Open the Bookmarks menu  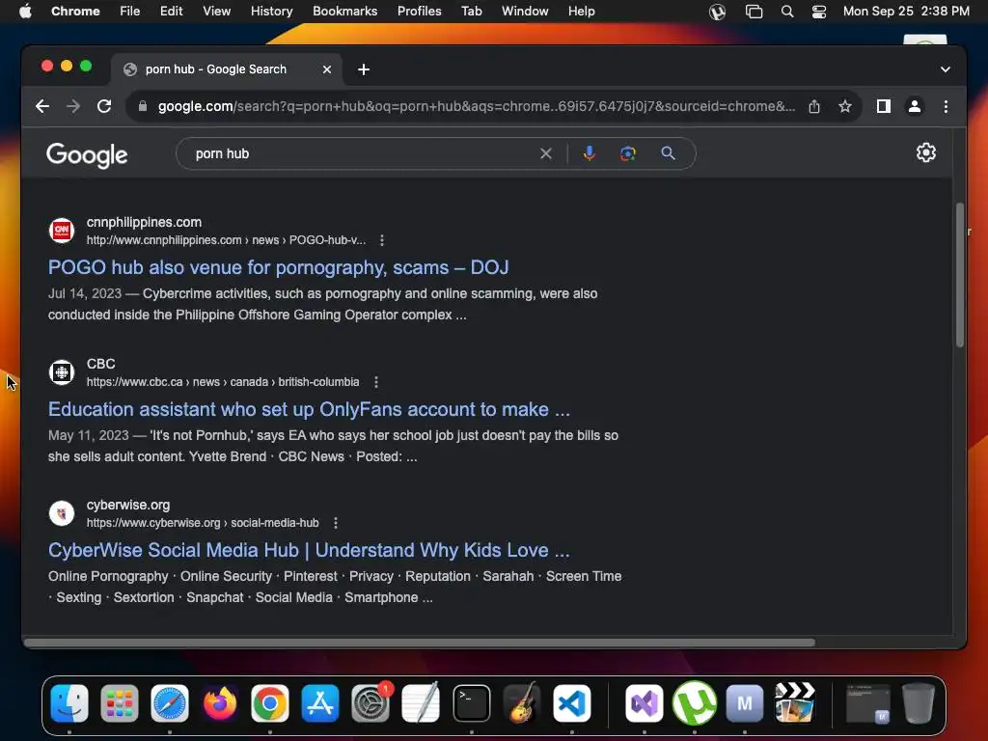pos(344,12)
